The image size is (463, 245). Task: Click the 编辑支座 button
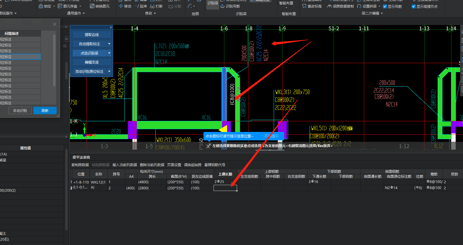(92, 62)
